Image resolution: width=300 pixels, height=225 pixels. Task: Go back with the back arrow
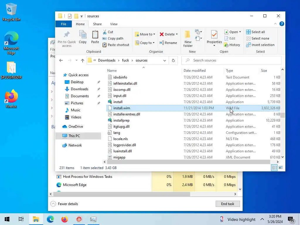click(61, 60)
